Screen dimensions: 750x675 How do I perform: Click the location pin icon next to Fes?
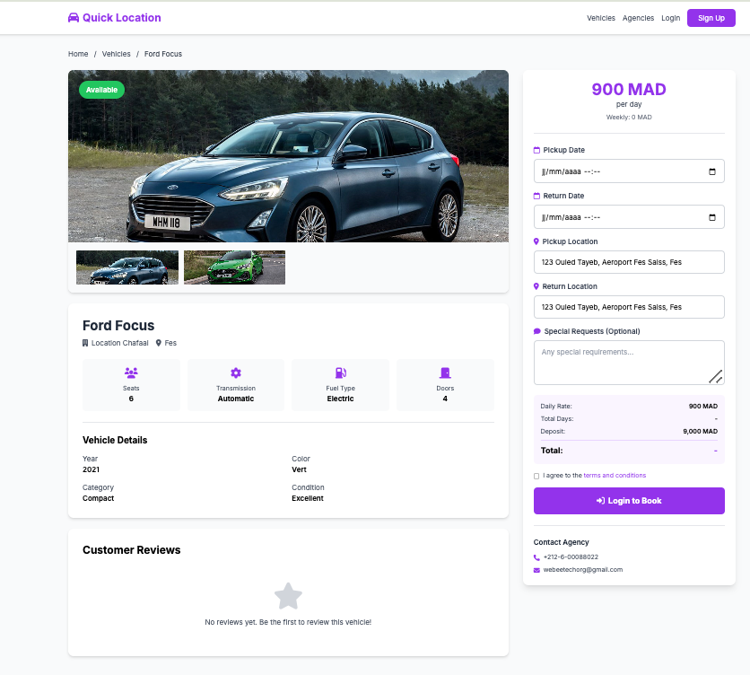tap(158, 343)
